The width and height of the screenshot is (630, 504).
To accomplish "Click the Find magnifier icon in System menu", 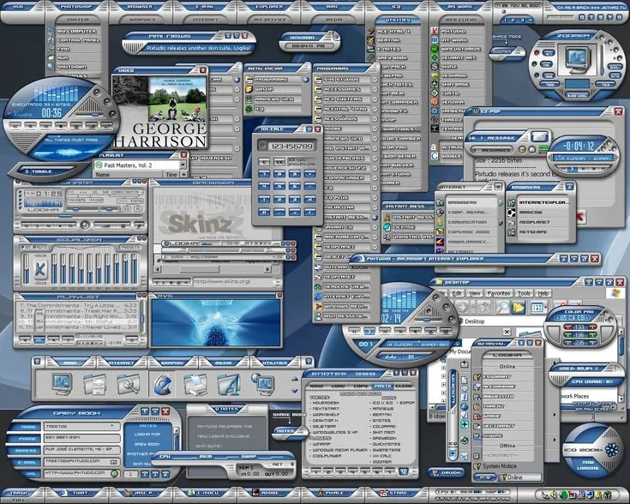I will click(x=51, y=49).
